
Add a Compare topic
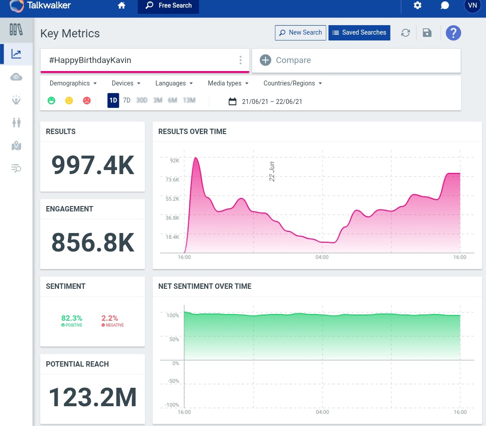356,60
